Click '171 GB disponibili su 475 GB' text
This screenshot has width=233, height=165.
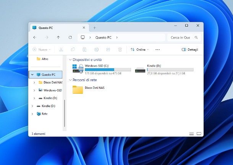tap(103, 74)
